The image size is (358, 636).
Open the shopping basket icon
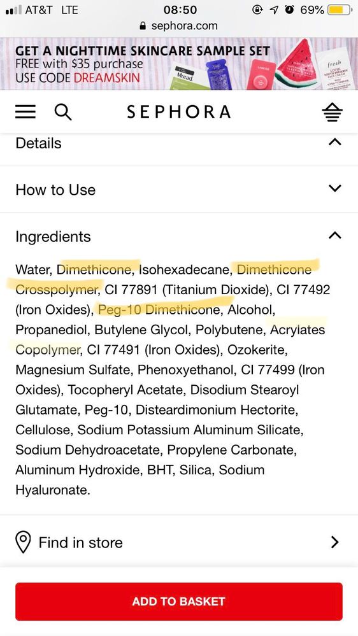pyautogui.click(x=332, y=112)
